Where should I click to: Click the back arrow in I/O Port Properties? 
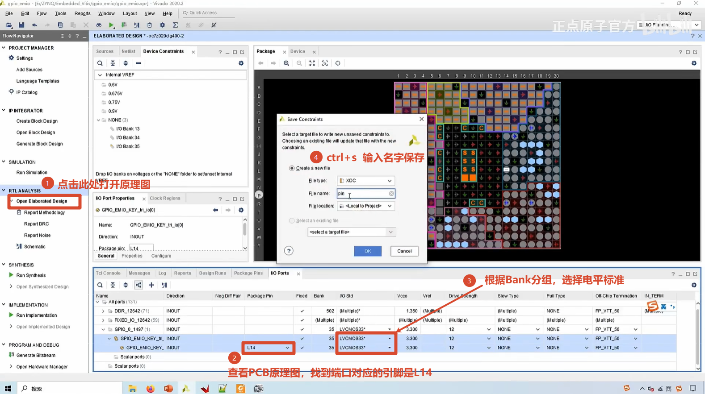tap(216, 210)
